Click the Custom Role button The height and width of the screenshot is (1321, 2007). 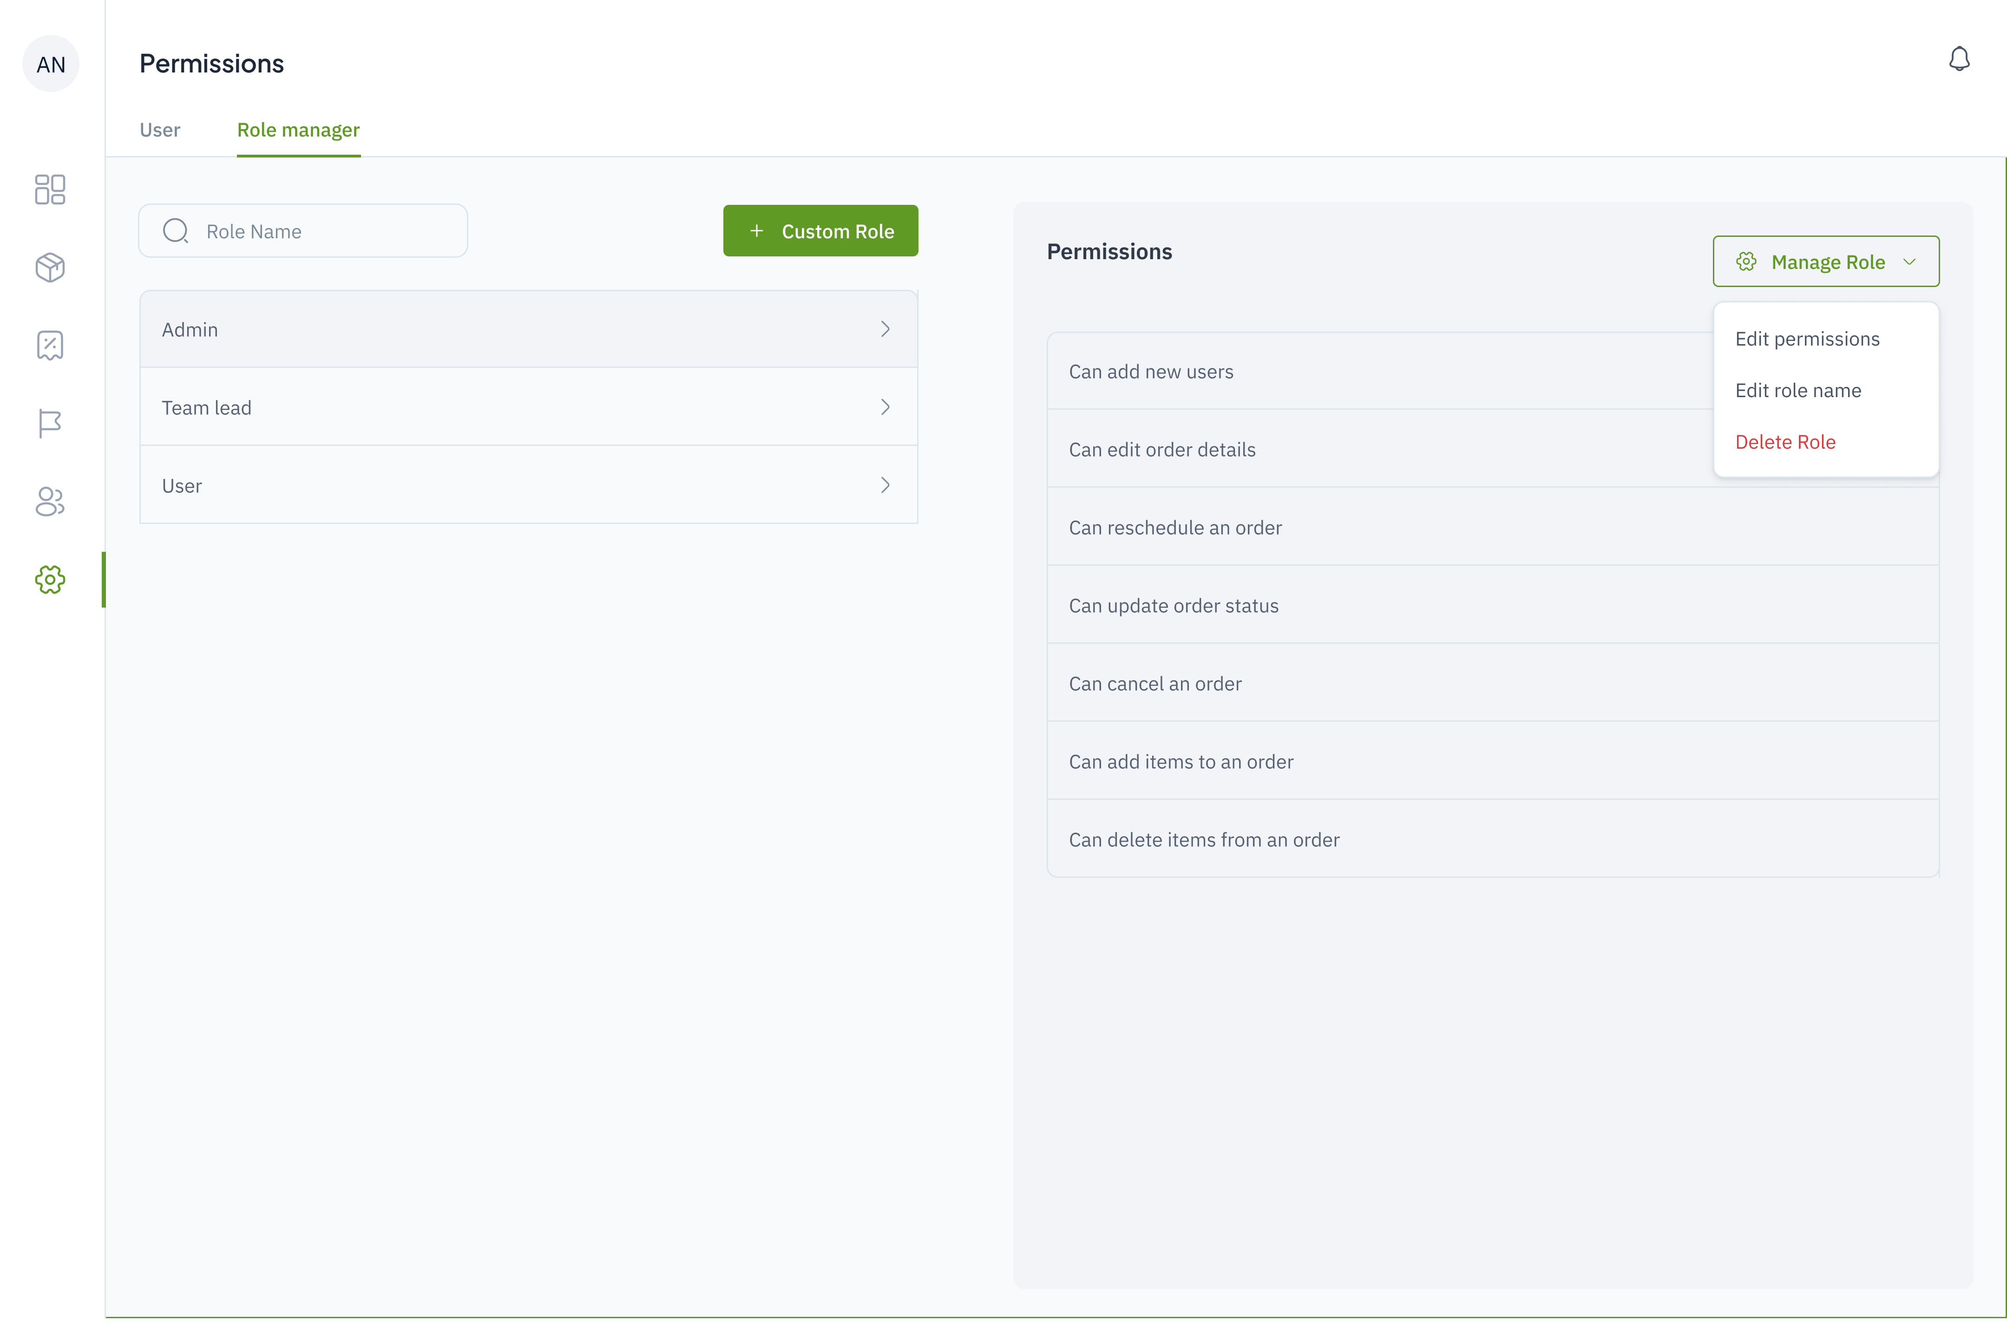click(820, 231)
